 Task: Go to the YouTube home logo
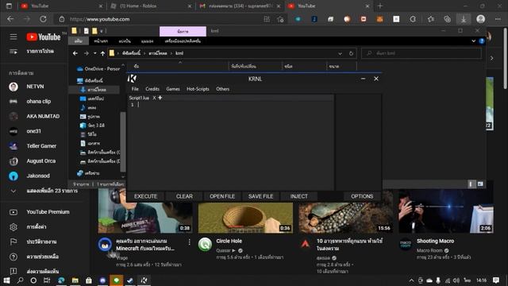(x=44, y=37)
